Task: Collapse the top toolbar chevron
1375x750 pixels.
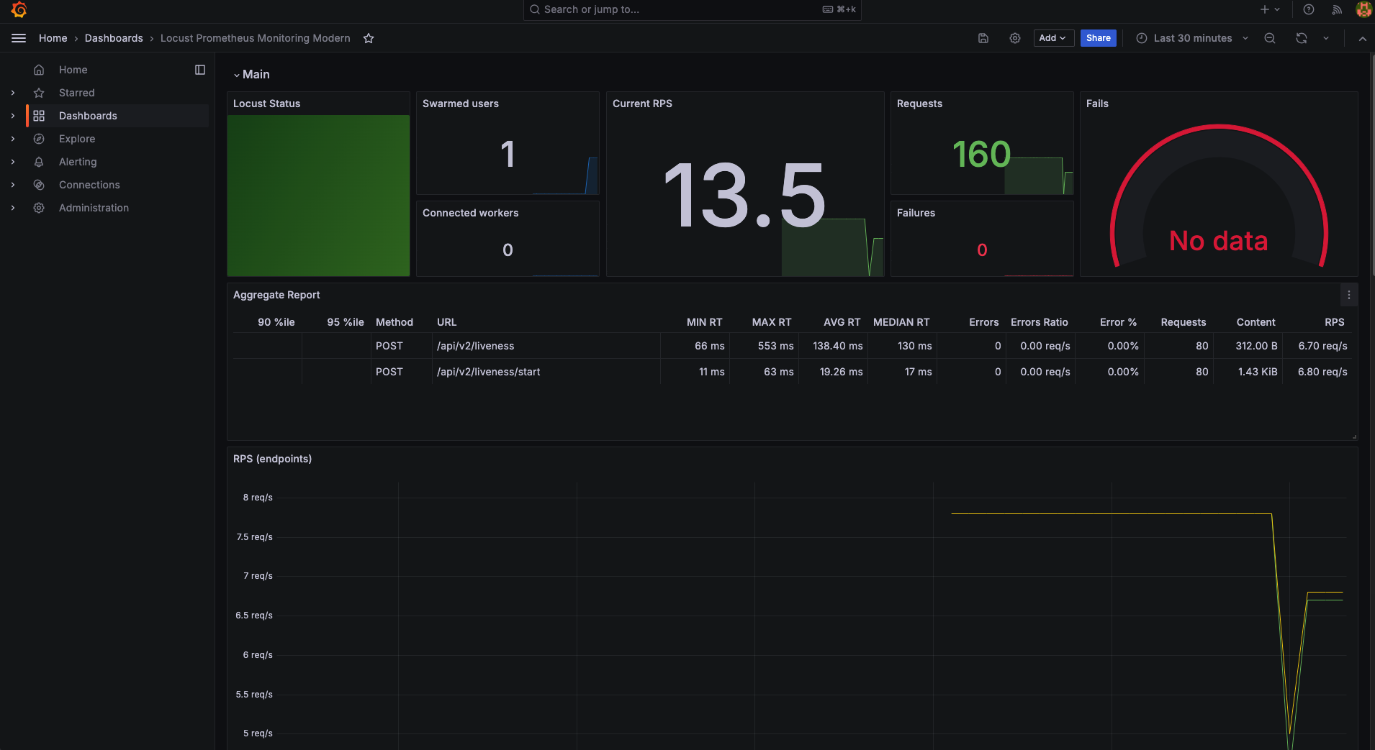Action: click(x=1363, y=39)
